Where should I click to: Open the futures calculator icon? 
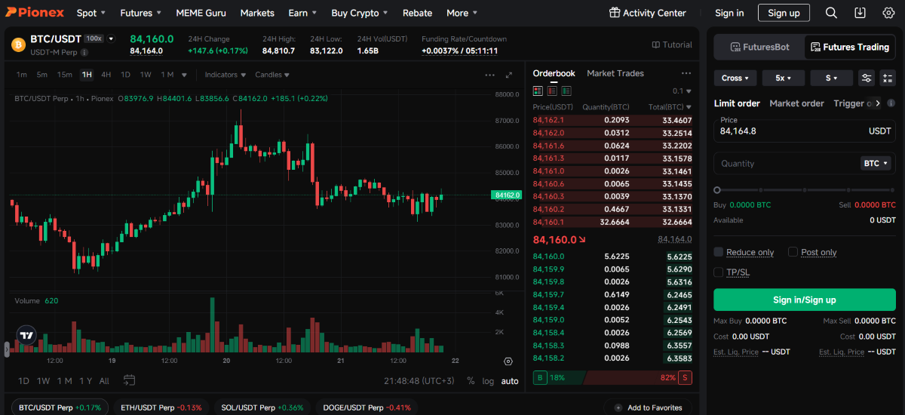click(x=888, y=78)
